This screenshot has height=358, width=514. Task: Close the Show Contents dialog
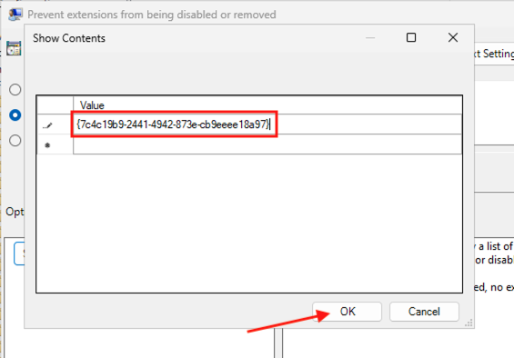[x=453, y=37]
